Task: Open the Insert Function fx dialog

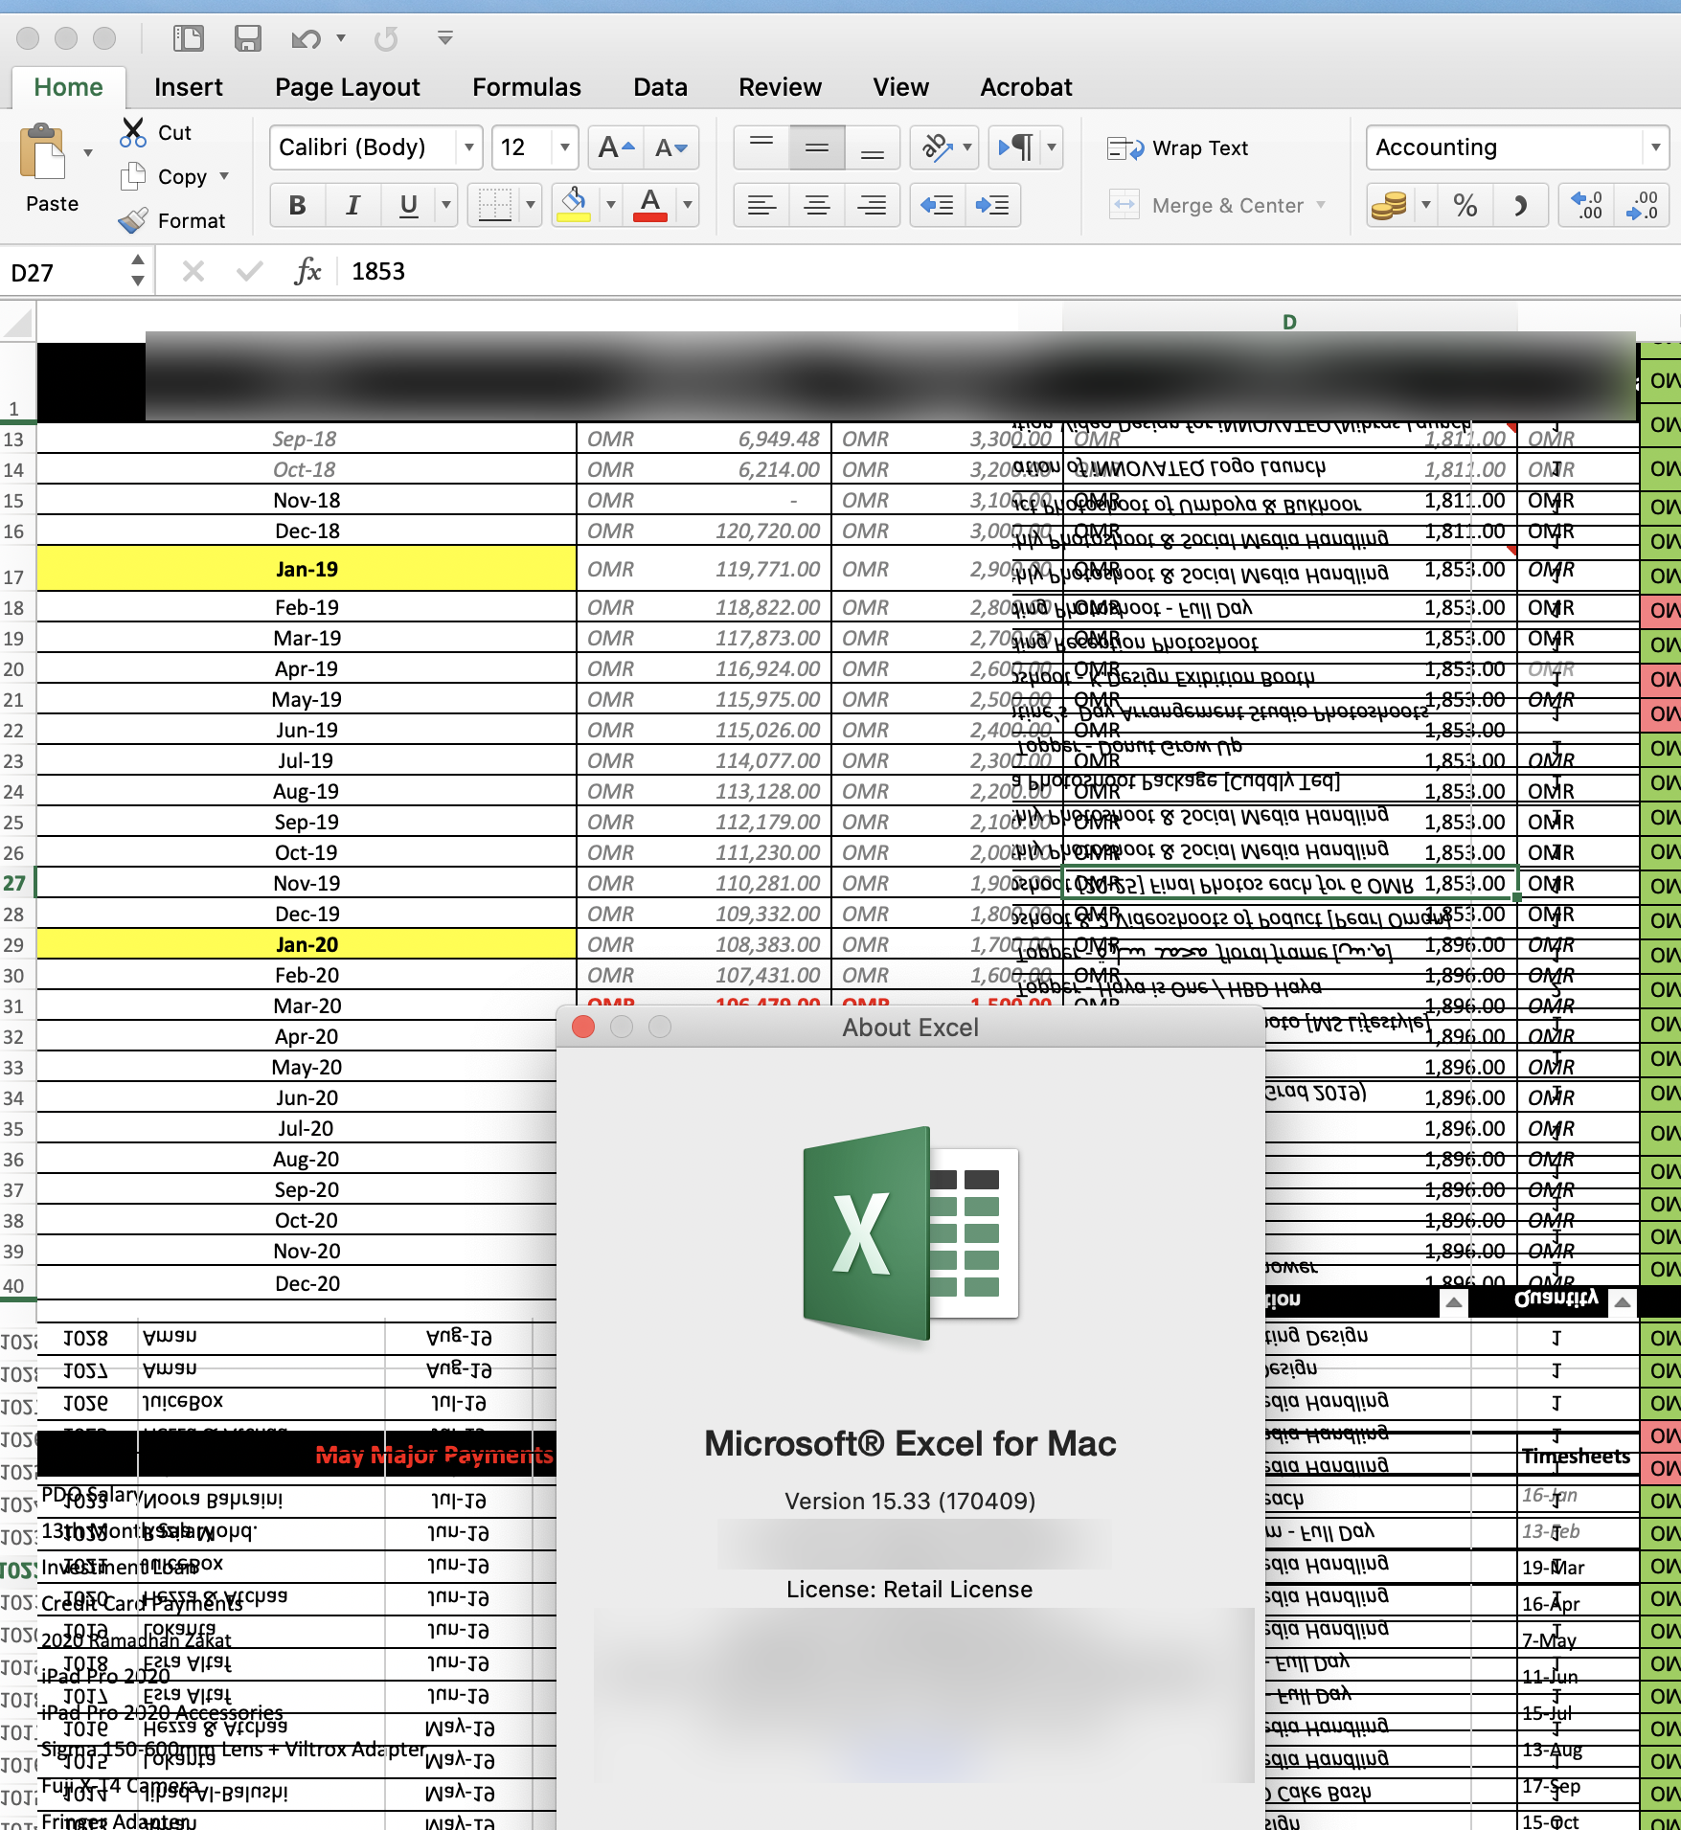Action: click(307, 272)
